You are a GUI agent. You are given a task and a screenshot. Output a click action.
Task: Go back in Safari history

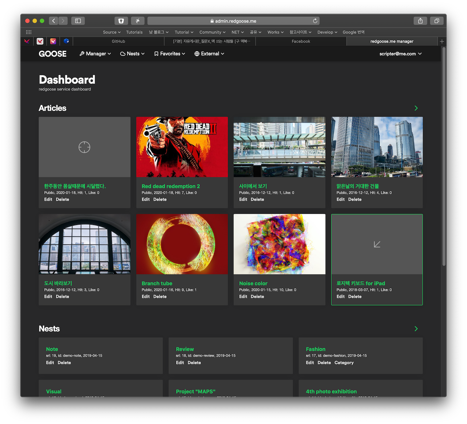pyautogui.click(x=54, y=21)
